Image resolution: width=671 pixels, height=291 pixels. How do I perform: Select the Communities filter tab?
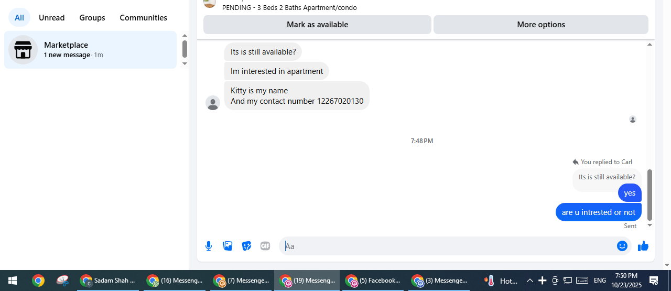point(144,17)
